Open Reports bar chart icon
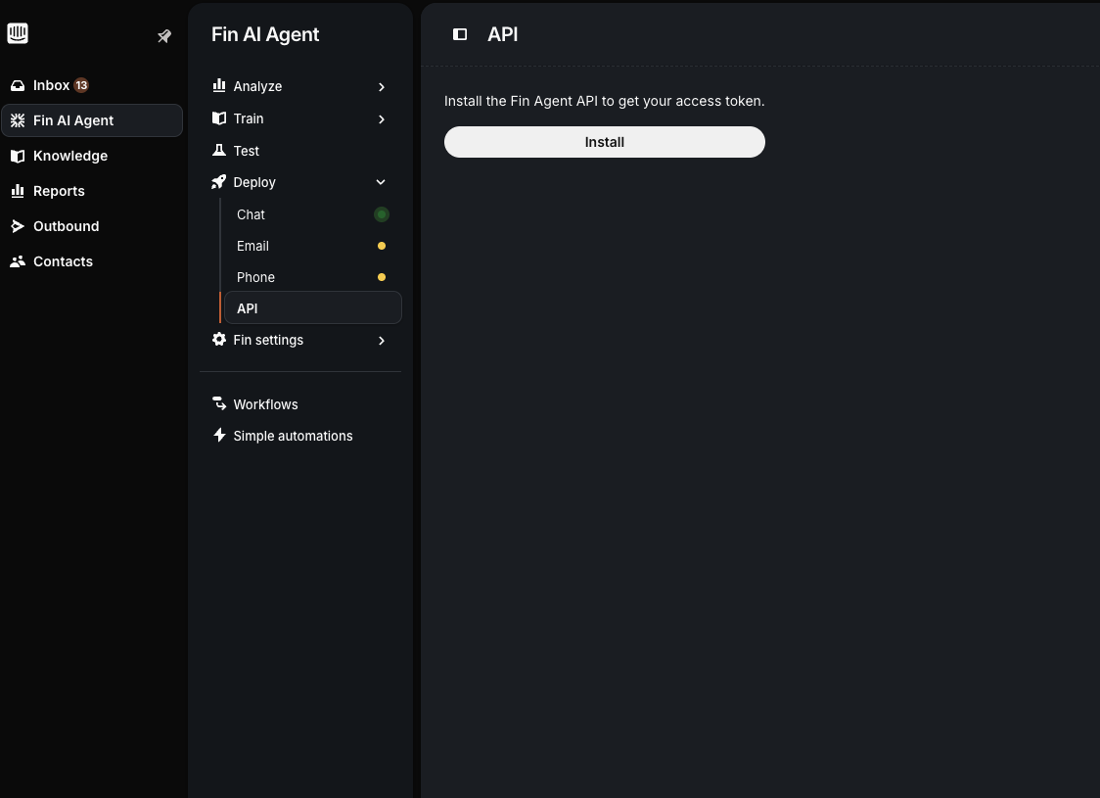The image size is (1100, 798). 18,191
